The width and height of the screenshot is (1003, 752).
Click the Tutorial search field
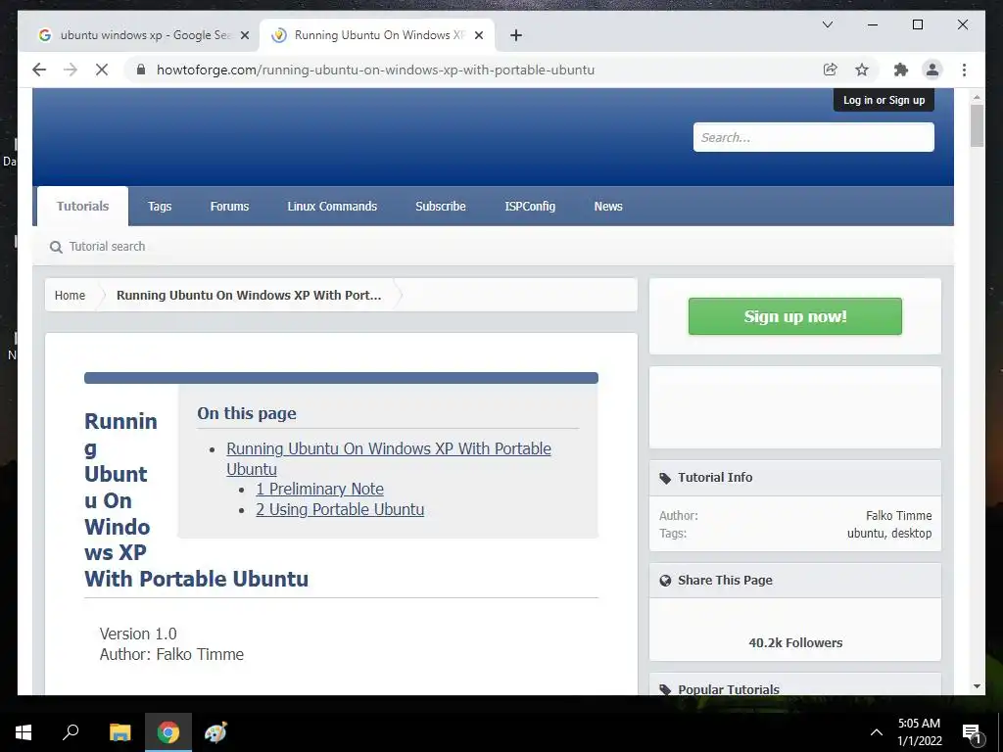108,246
